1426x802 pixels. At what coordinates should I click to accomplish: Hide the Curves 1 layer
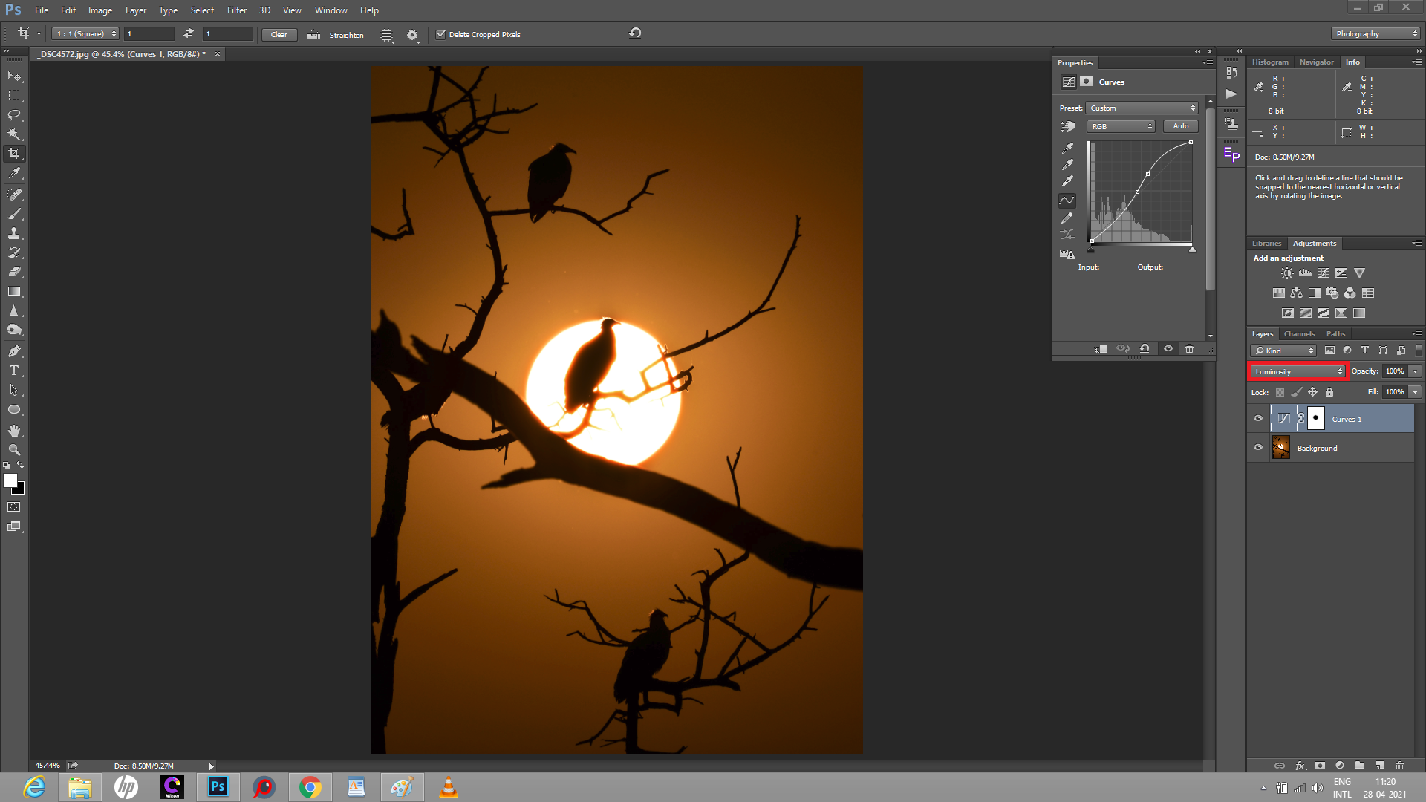pos(1258,418)
